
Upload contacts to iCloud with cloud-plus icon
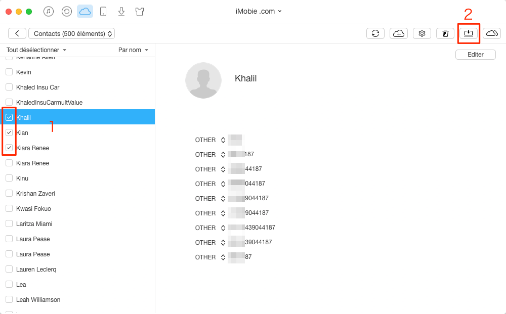399,33
